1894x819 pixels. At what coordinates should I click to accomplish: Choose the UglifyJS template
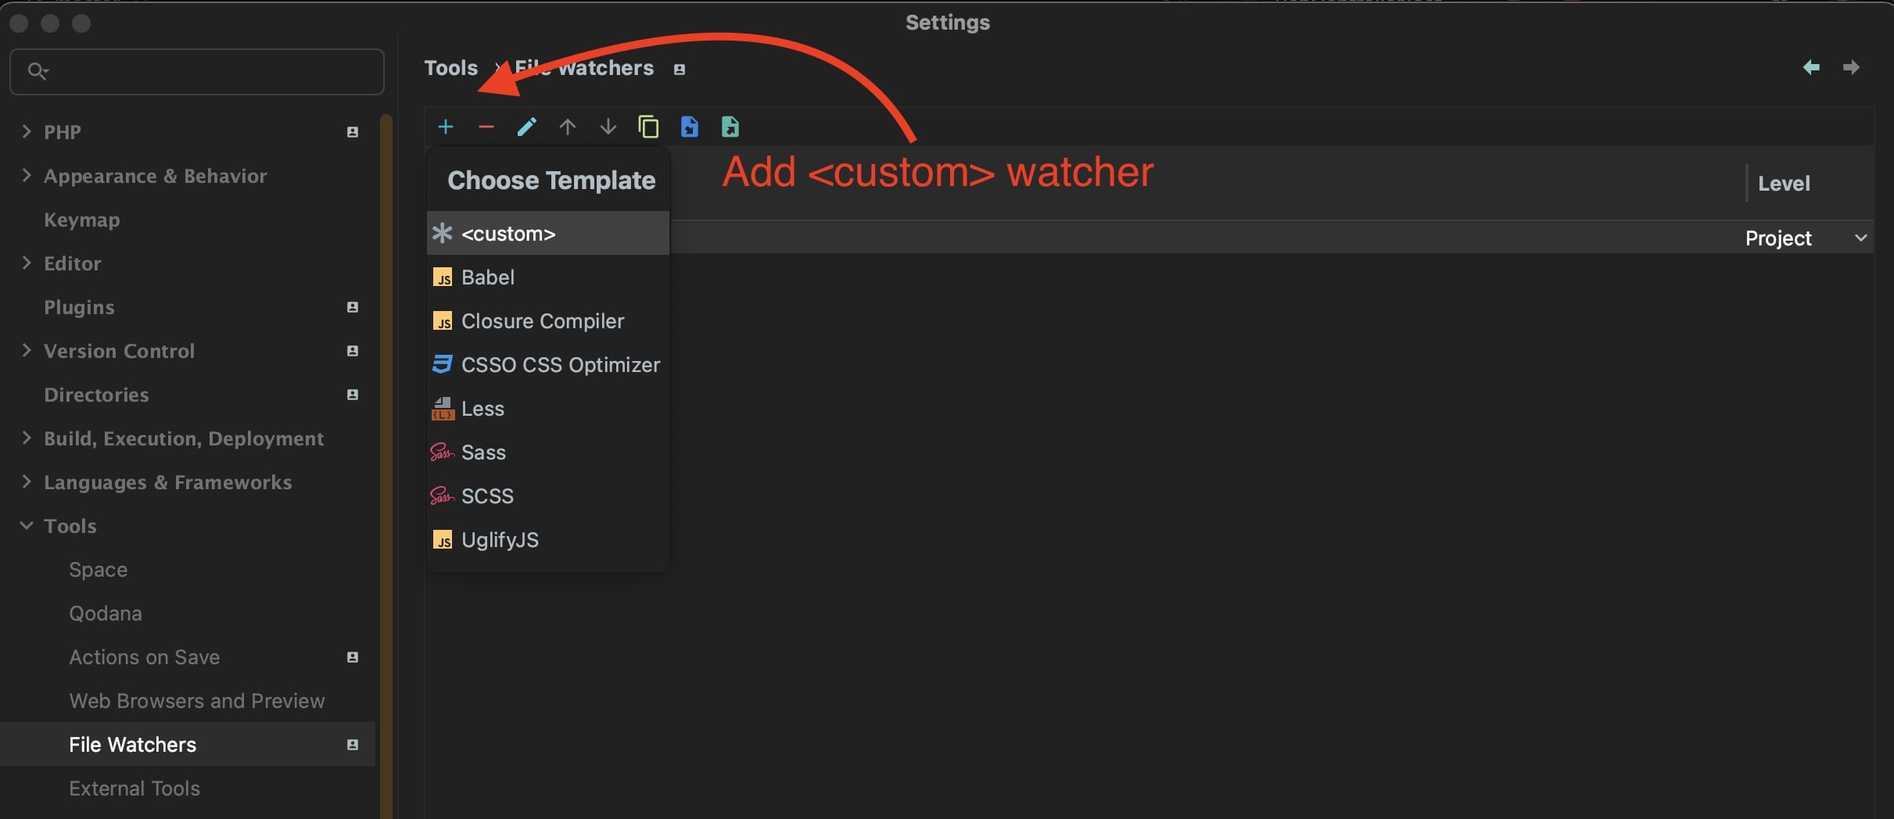coord(548,539)
